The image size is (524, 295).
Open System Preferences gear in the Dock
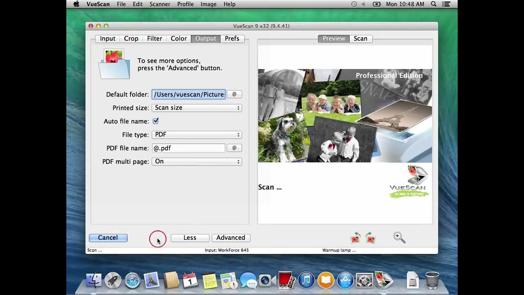tap(364, 280)
